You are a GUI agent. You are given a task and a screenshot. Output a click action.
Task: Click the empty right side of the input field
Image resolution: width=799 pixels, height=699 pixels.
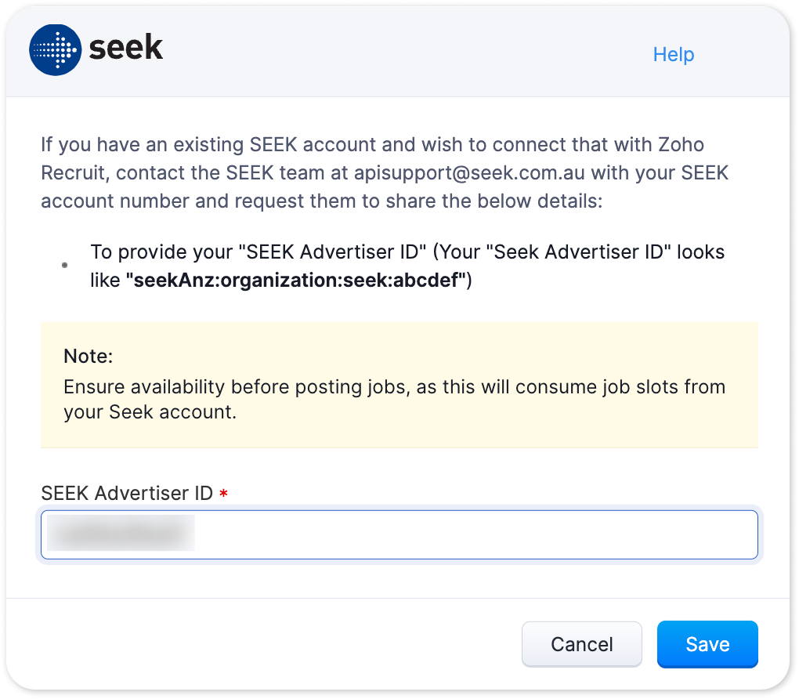[476, 534]
